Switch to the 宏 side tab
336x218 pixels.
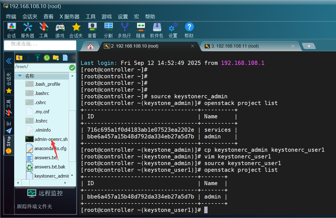pyautogui.click(x=9, y=126)
